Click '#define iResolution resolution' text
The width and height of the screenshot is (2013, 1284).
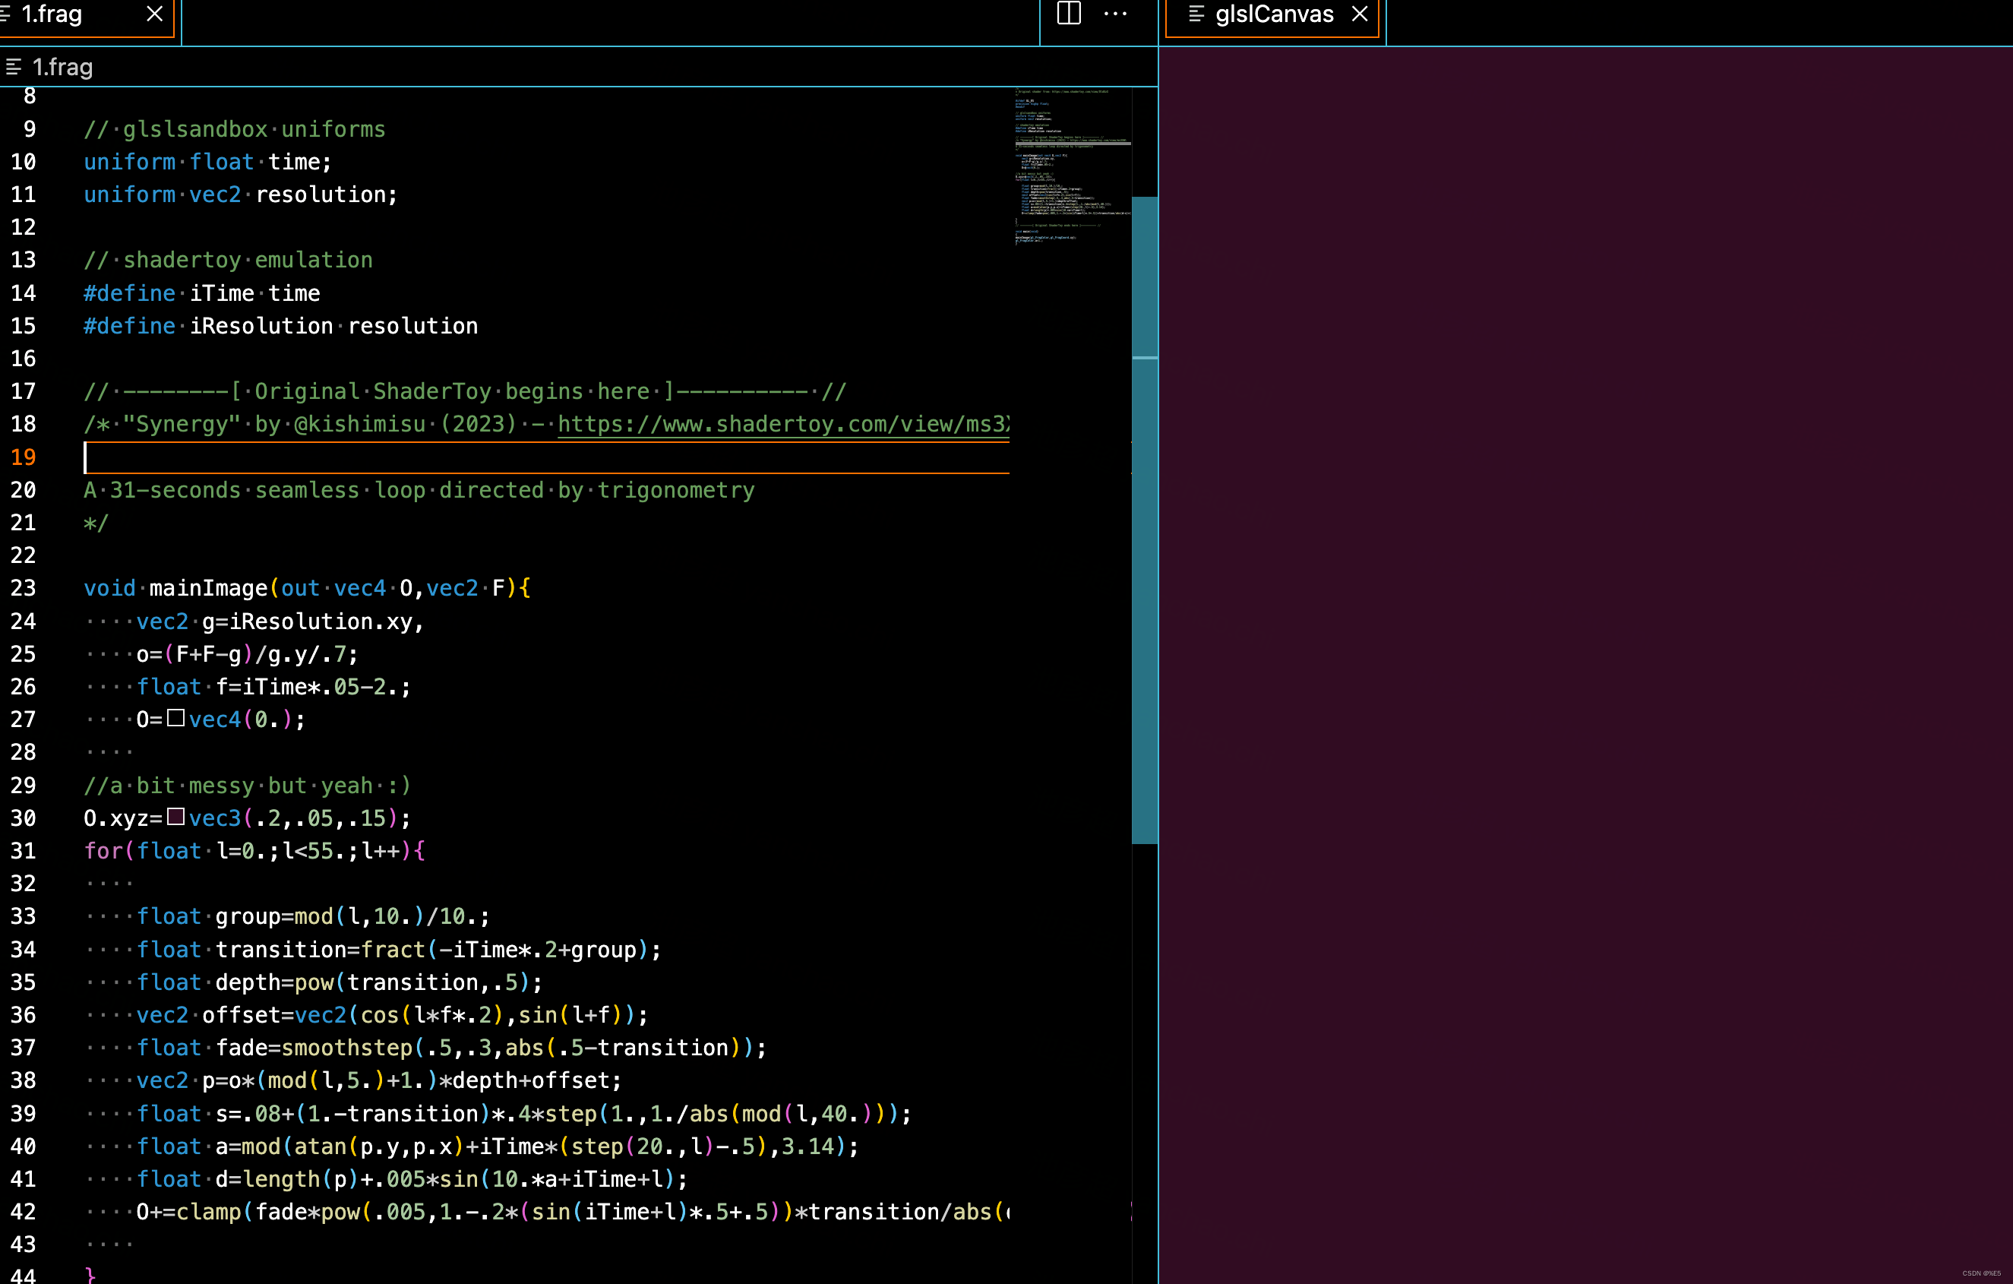point(281,326)
